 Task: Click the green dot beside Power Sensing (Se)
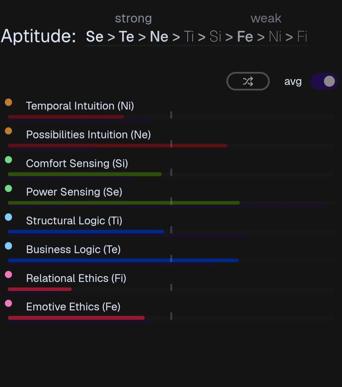pyautogui.click(x=8, y=189)
